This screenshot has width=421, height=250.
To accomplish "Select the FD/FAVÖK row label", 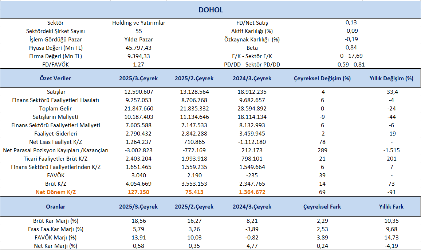I will point(55,65).
